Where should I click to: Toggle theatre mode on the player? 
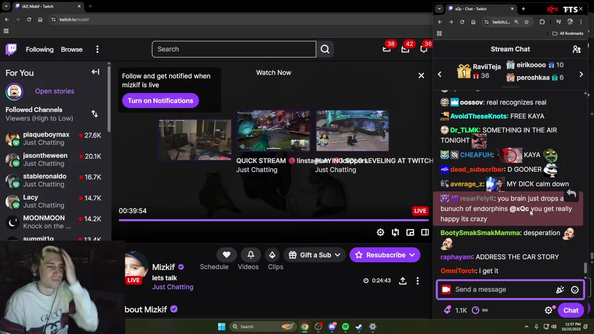pyautogui.click(x=425, y=232)
